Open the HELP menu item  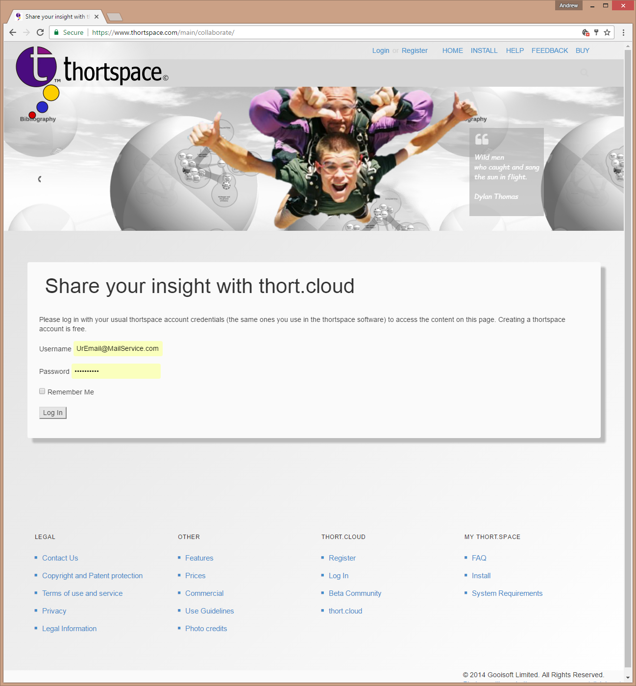tap(515, 50)
